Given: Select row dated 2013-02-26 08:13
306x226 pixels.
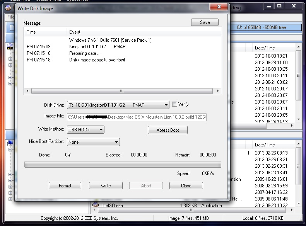Looking at the screenshot, I should tap(271, 153).
